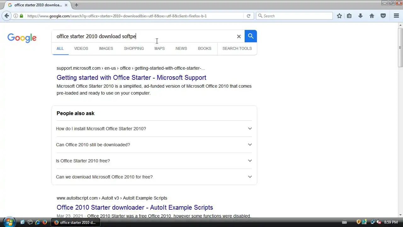
Task: Switch to NEWS results tab
Action: 181,48
